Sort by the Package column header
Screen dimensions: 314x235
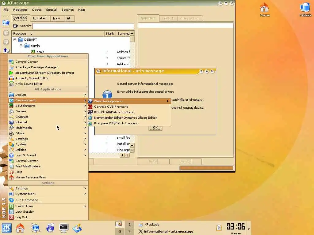coord(58,34)
